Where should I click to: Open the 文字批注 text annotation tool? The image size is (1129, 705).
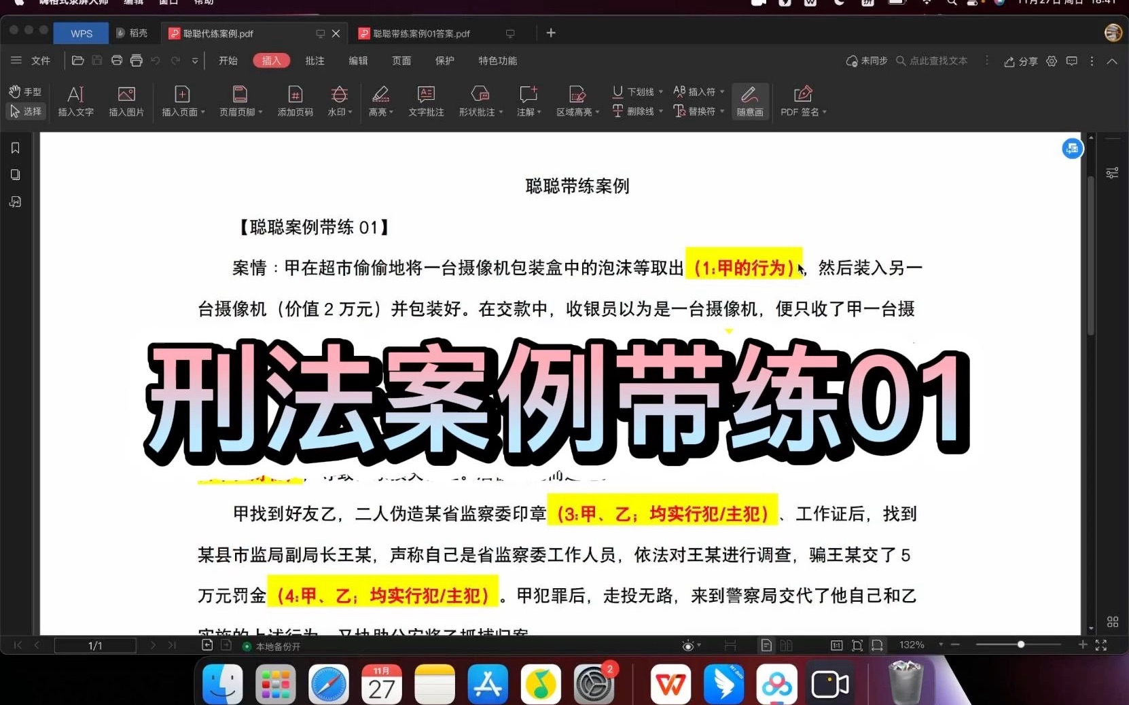(426, 101)
